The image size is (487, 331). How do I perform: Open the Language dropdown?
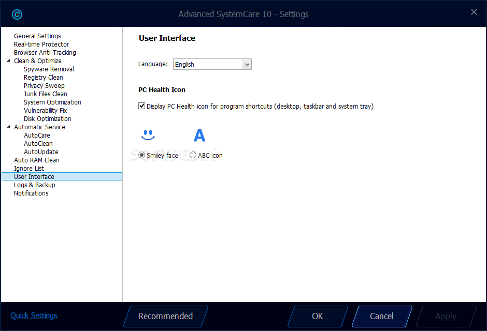[x=212, y=64]
